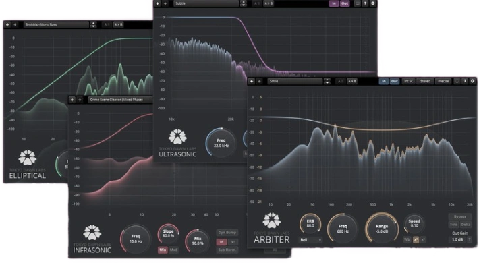Click the Stereo mode button in Arbiter

pos(425,81)
